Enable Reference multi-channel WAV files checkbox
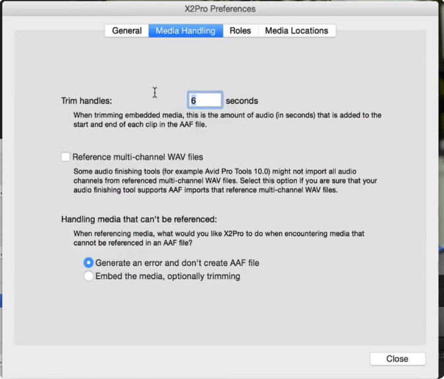Image resolution: width=444 pixels, height=379 pixels. coord(65,157)
